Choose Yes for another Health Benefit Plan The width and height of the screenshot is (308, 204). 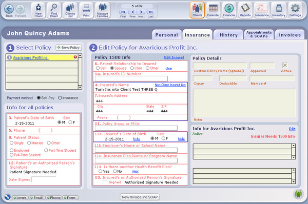101,171
